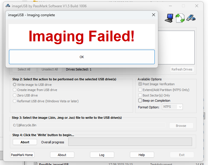This screenshot has height=165, width=208.
Task: Click the Abort button
Action: (25, 142)
